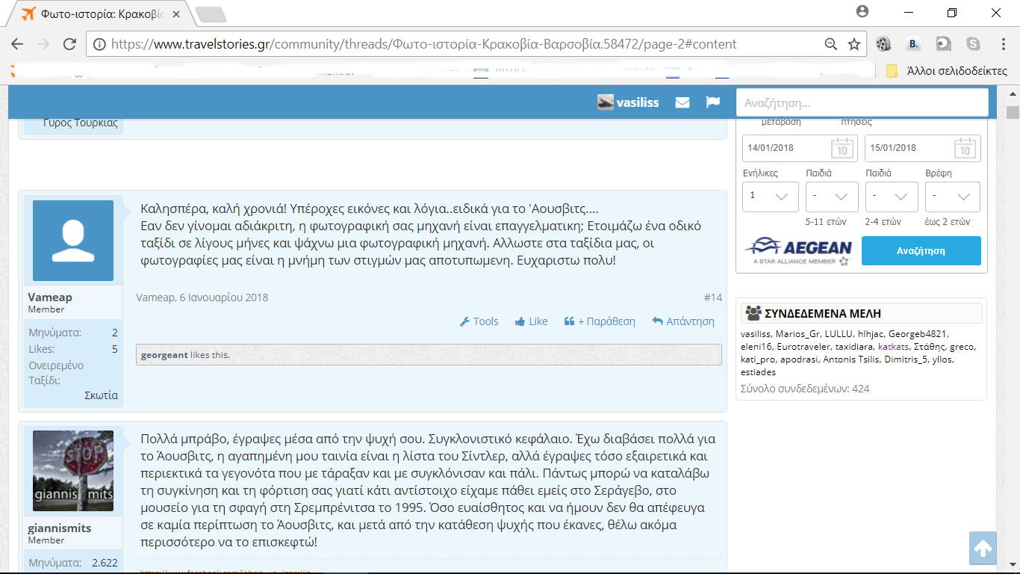Bookmark page with star icon
The image size is (1020, 574).
click(854, 44)
